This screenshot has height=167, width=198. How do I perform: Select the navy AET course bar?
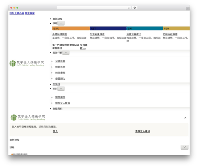pos(108,28)
